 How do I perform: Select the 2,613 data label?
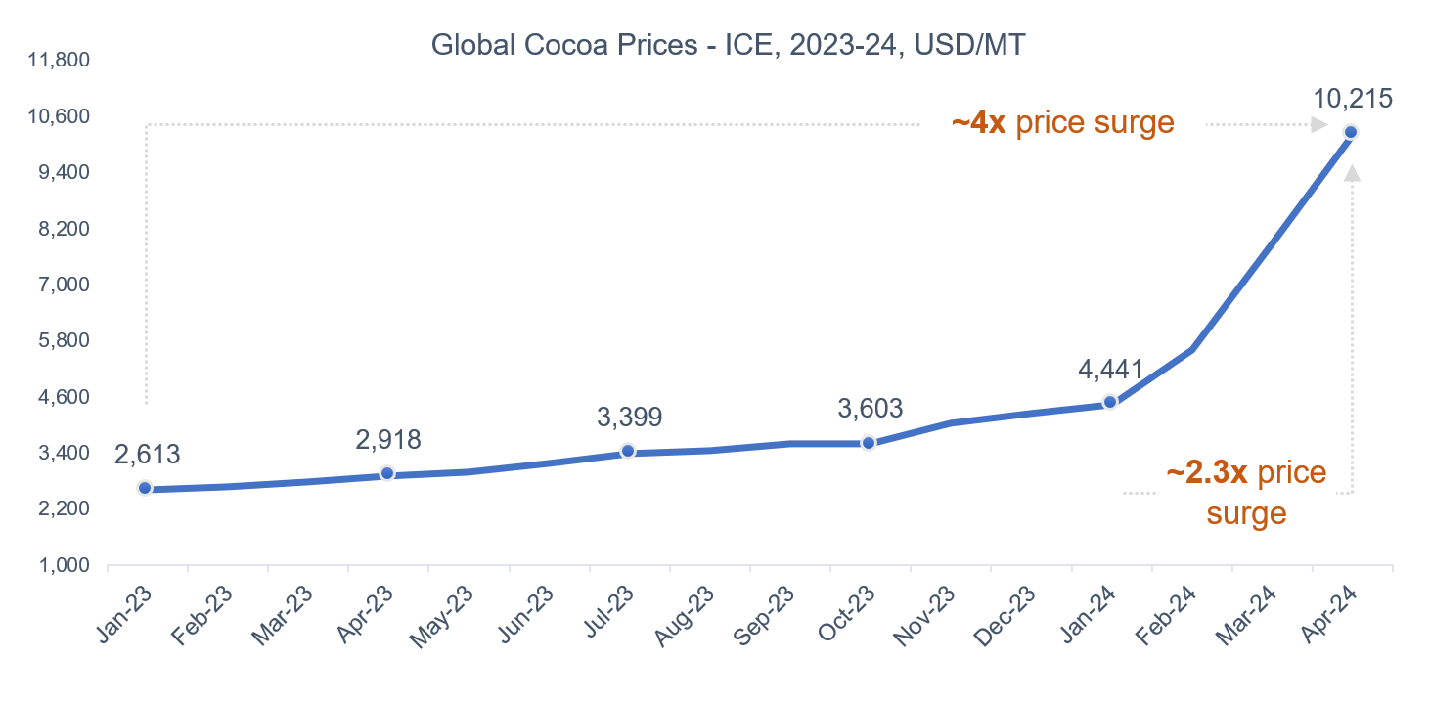click(148, 455)
